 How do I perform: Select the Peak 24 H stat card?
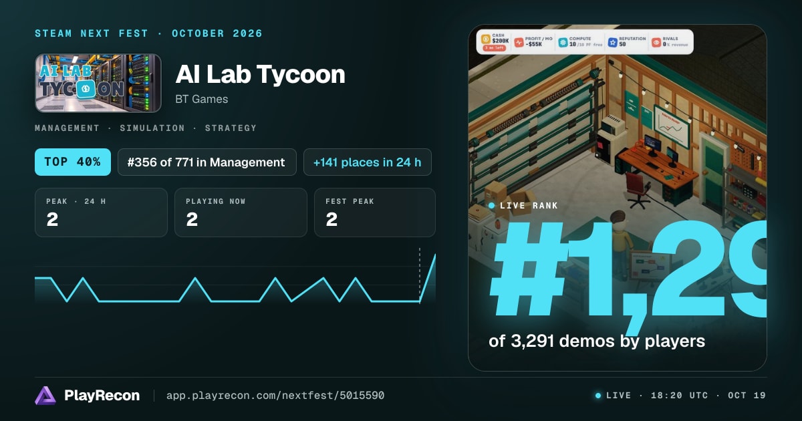[x=101, y=213]
